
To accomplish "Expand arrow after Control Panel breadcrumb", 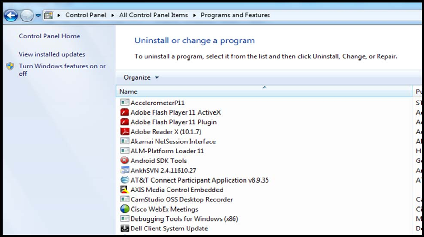I will pos(113,16).
